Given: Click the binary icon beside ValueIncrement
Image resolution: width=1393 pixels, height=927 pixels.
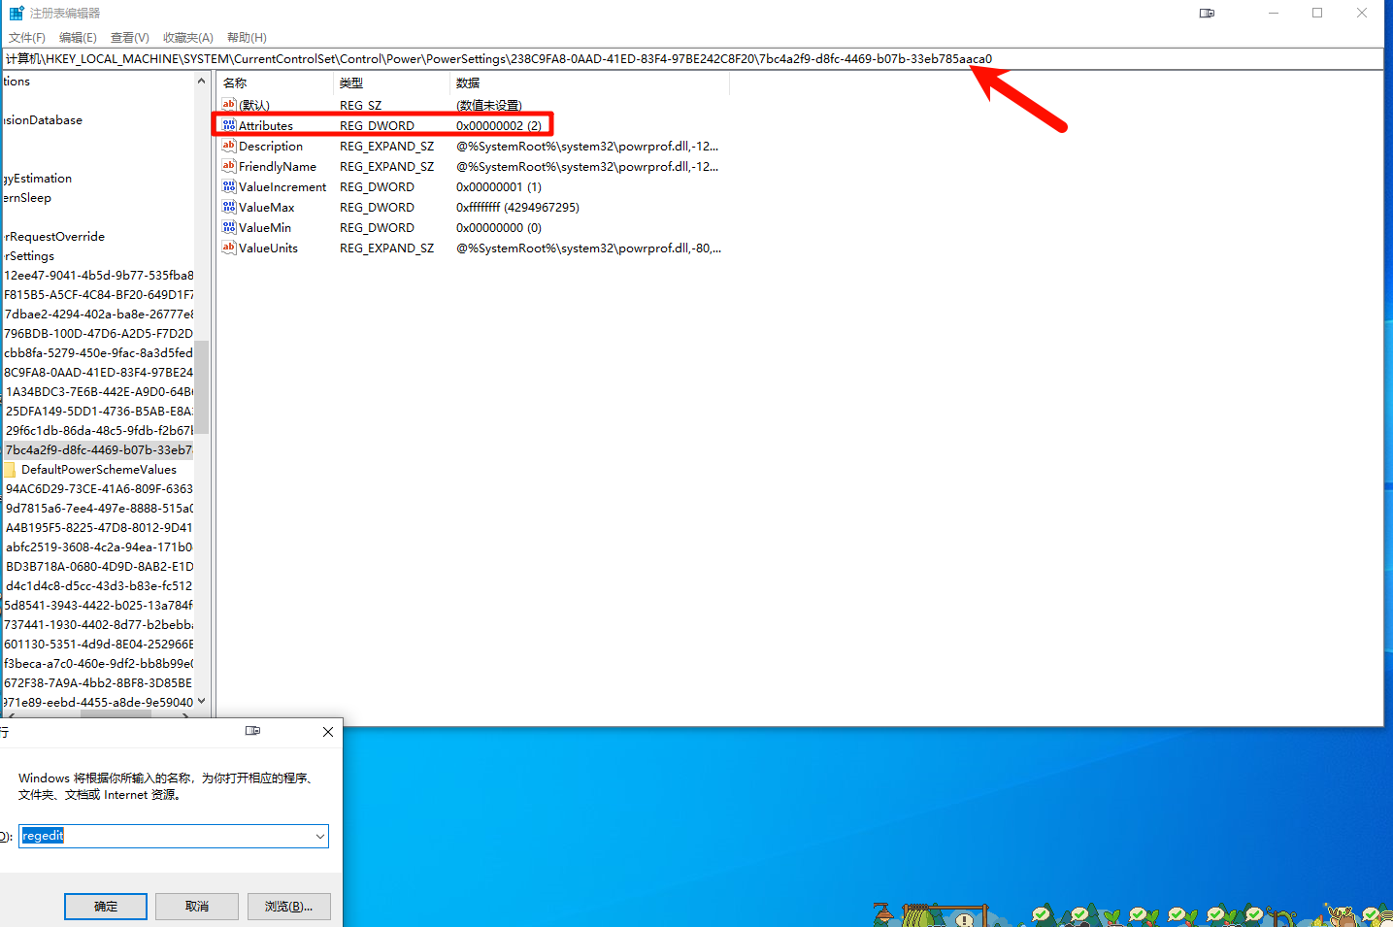Looking at the screenshot, I should click(229, 186).
